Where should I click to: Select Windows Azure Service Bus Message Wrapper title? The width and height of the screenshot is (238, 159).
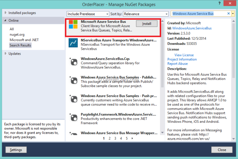pyautogui.click(x=119, y=133)
